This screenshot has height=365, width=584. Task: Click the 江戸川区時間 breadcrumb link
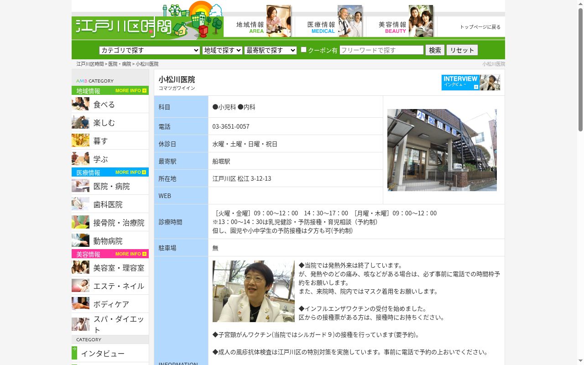[90, 64]
